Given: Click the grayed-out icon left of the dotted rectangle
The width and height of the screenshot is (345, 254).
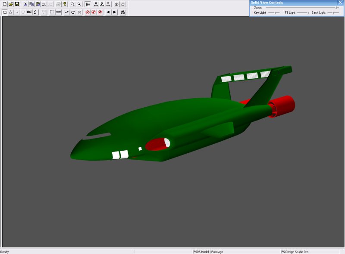Looking at the screenshot, I should click(44, 12).
